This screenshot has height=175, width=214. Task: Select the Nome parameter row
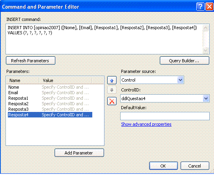pos(50,87)
